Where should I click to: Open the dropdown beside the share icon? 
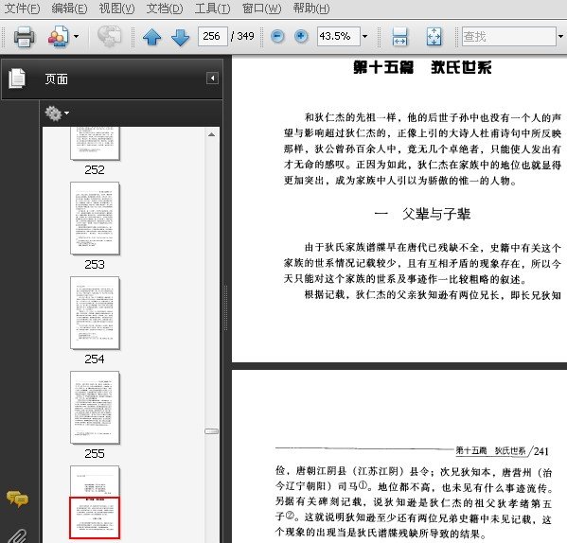pos(77,36)
